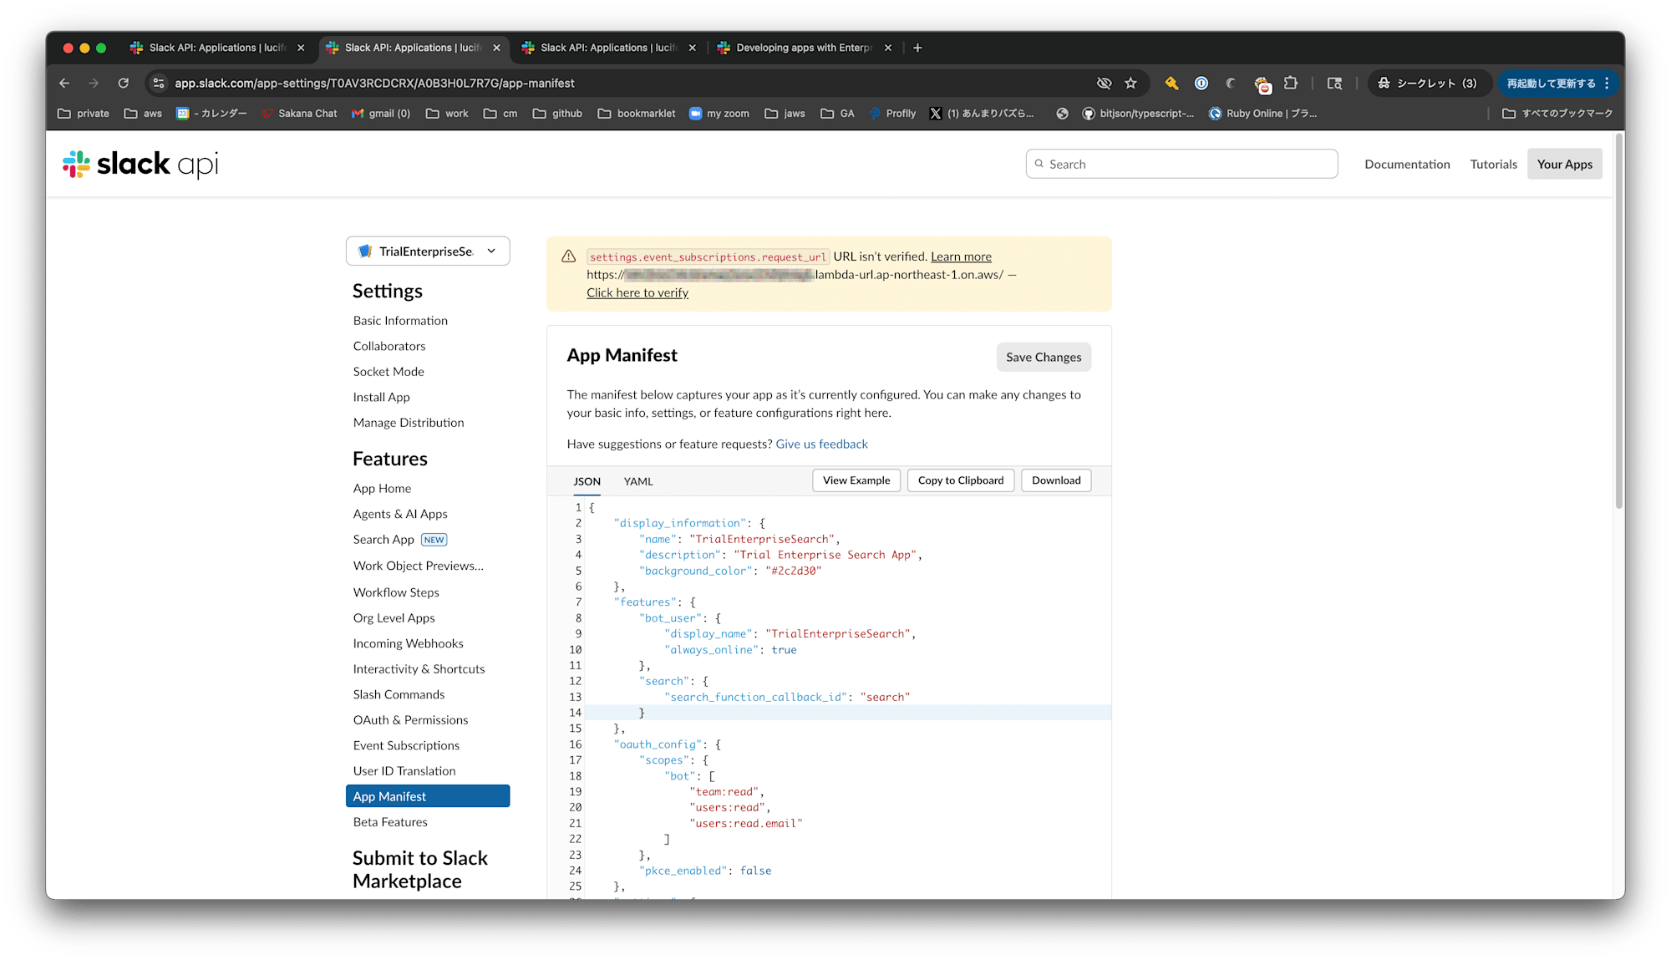Switch to the YAML manifest tab
The width and height of the screenshot is (1671, 960).
click(638, 481)
